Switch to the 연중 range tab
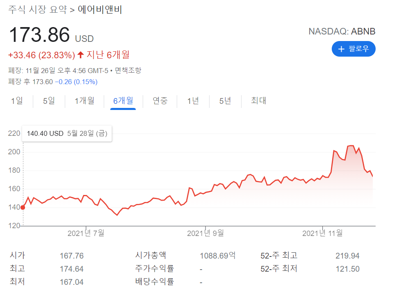 160,101
